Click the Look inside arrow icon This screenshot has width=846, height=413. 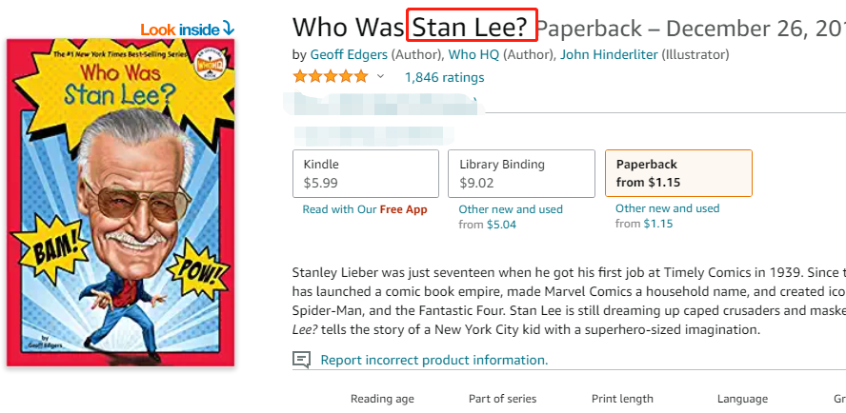pos(228,29)
